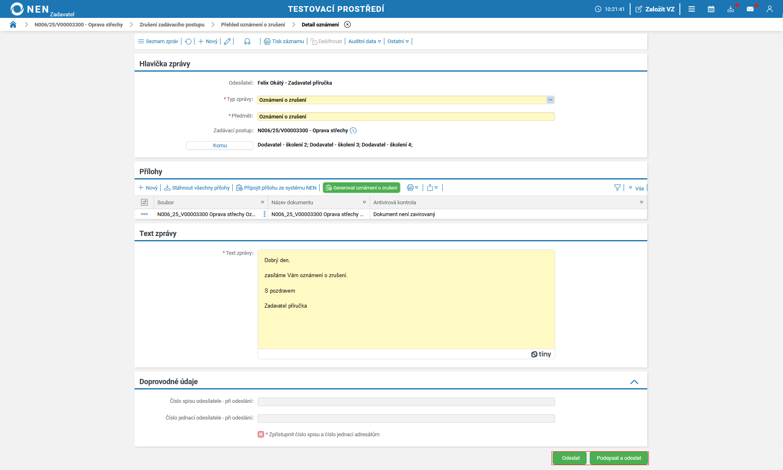Click Generovat oznámení o zrušení button

pos(361,188)
